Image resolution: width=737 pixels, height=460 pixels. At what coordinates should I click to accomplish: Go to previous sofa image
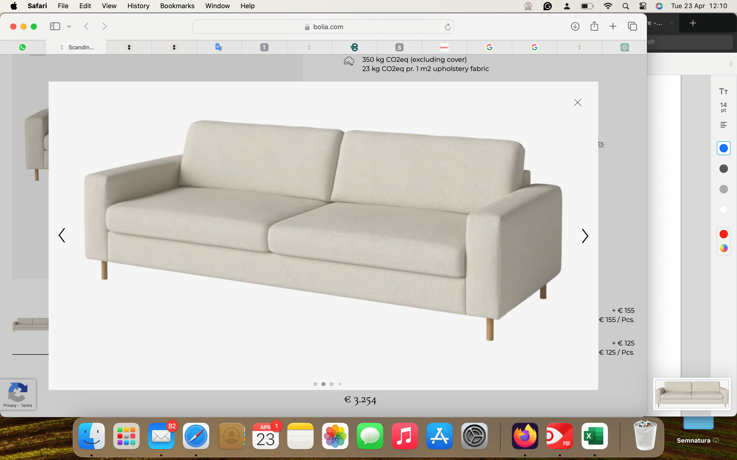62,235
